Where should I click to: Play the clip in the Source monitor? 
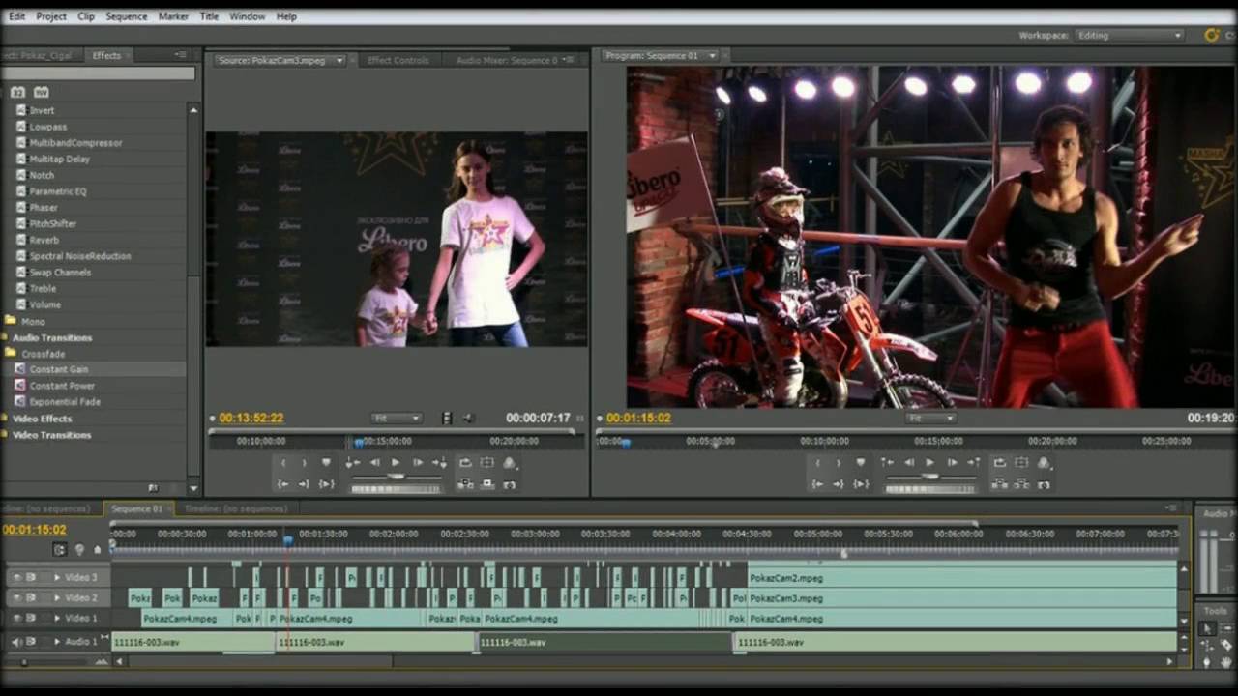click(x=396, y=463)
